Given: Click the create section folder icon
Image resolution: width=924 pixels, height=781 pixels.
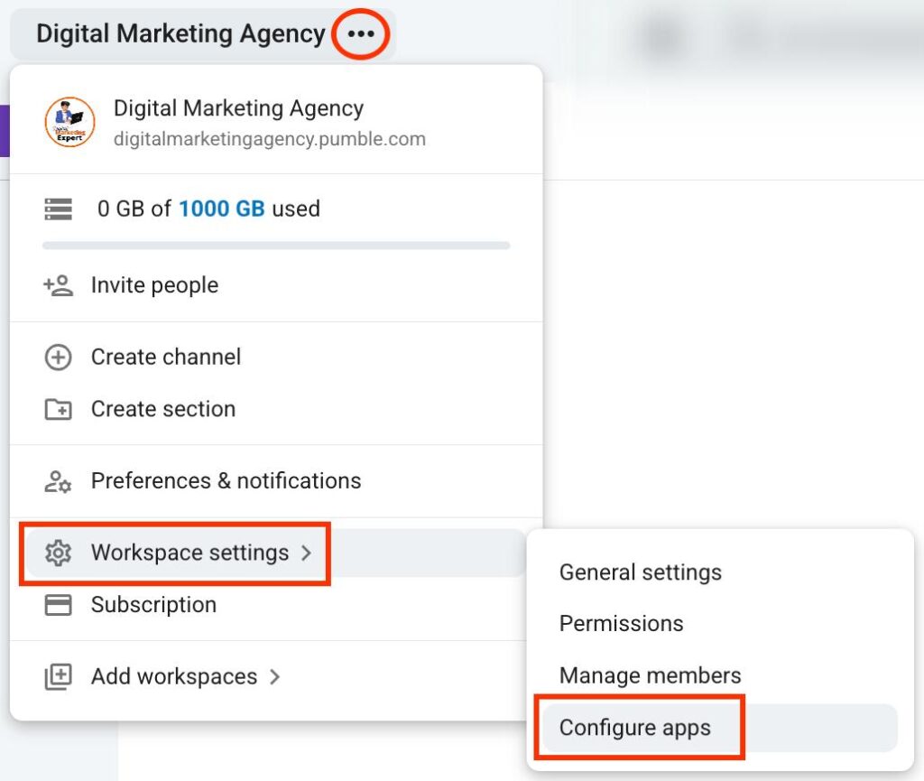Looking at the screenshot, I should pyautogui.click(x=59, y=409).
